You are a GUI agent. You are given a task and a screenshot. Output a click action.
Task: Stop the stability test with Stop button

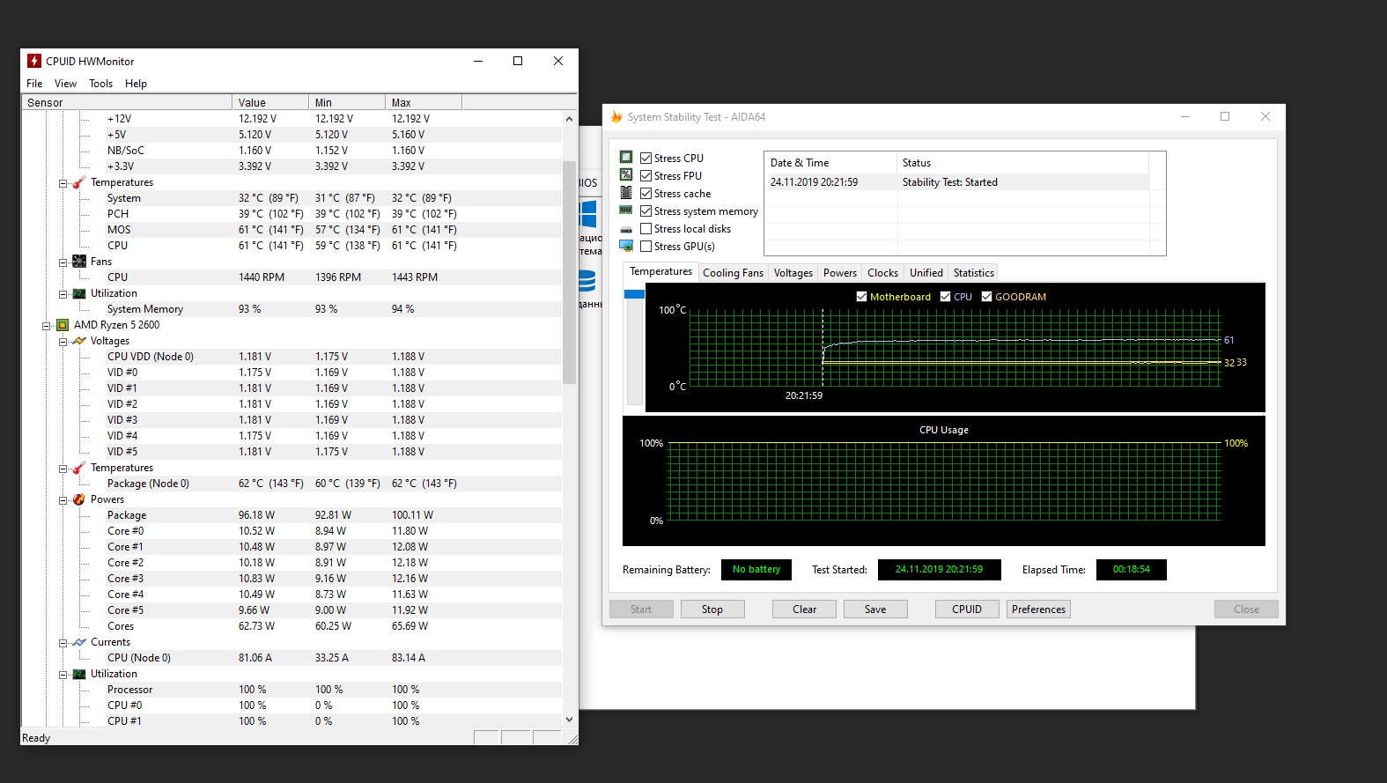(x=712, y=609)
